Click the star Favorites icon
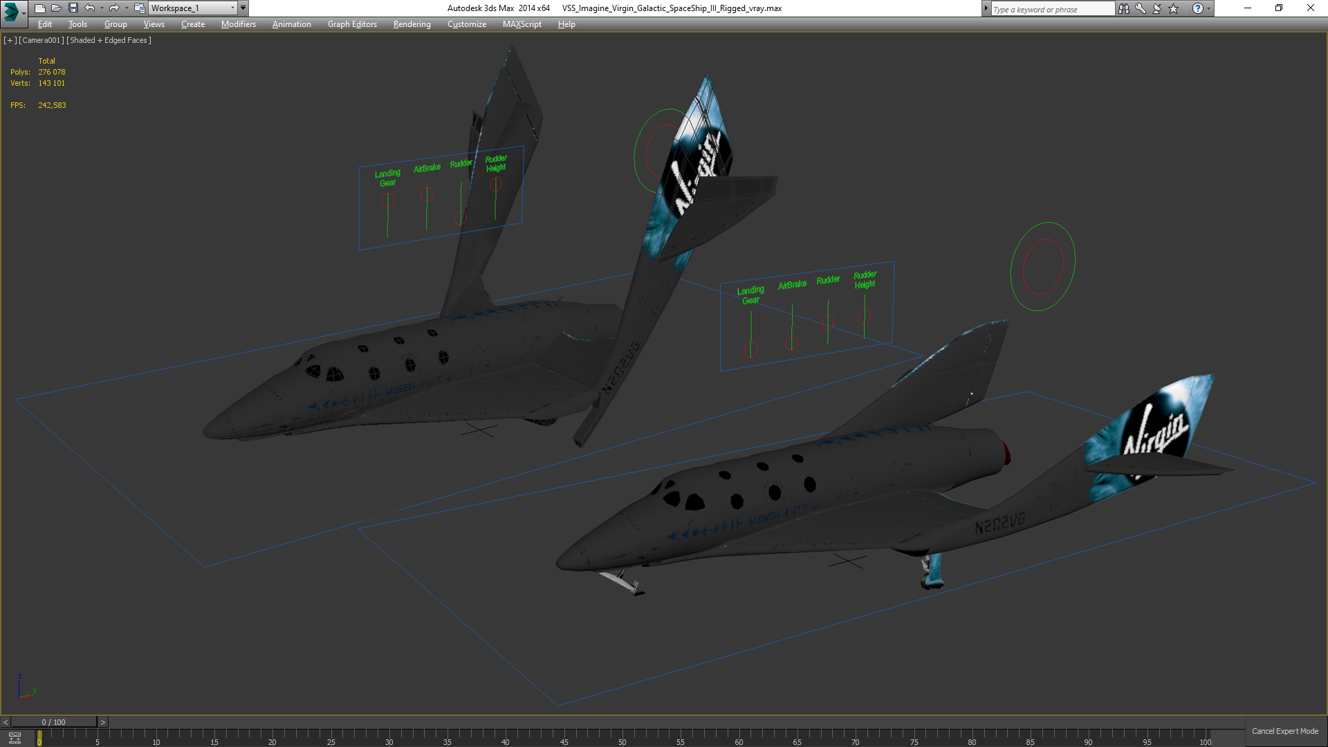This screenshot has width=1328, height=747. coord(1173,8)
